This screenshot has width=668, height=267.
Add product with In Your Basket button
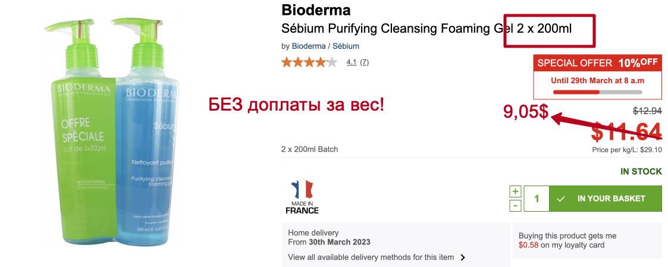[605, 199]
